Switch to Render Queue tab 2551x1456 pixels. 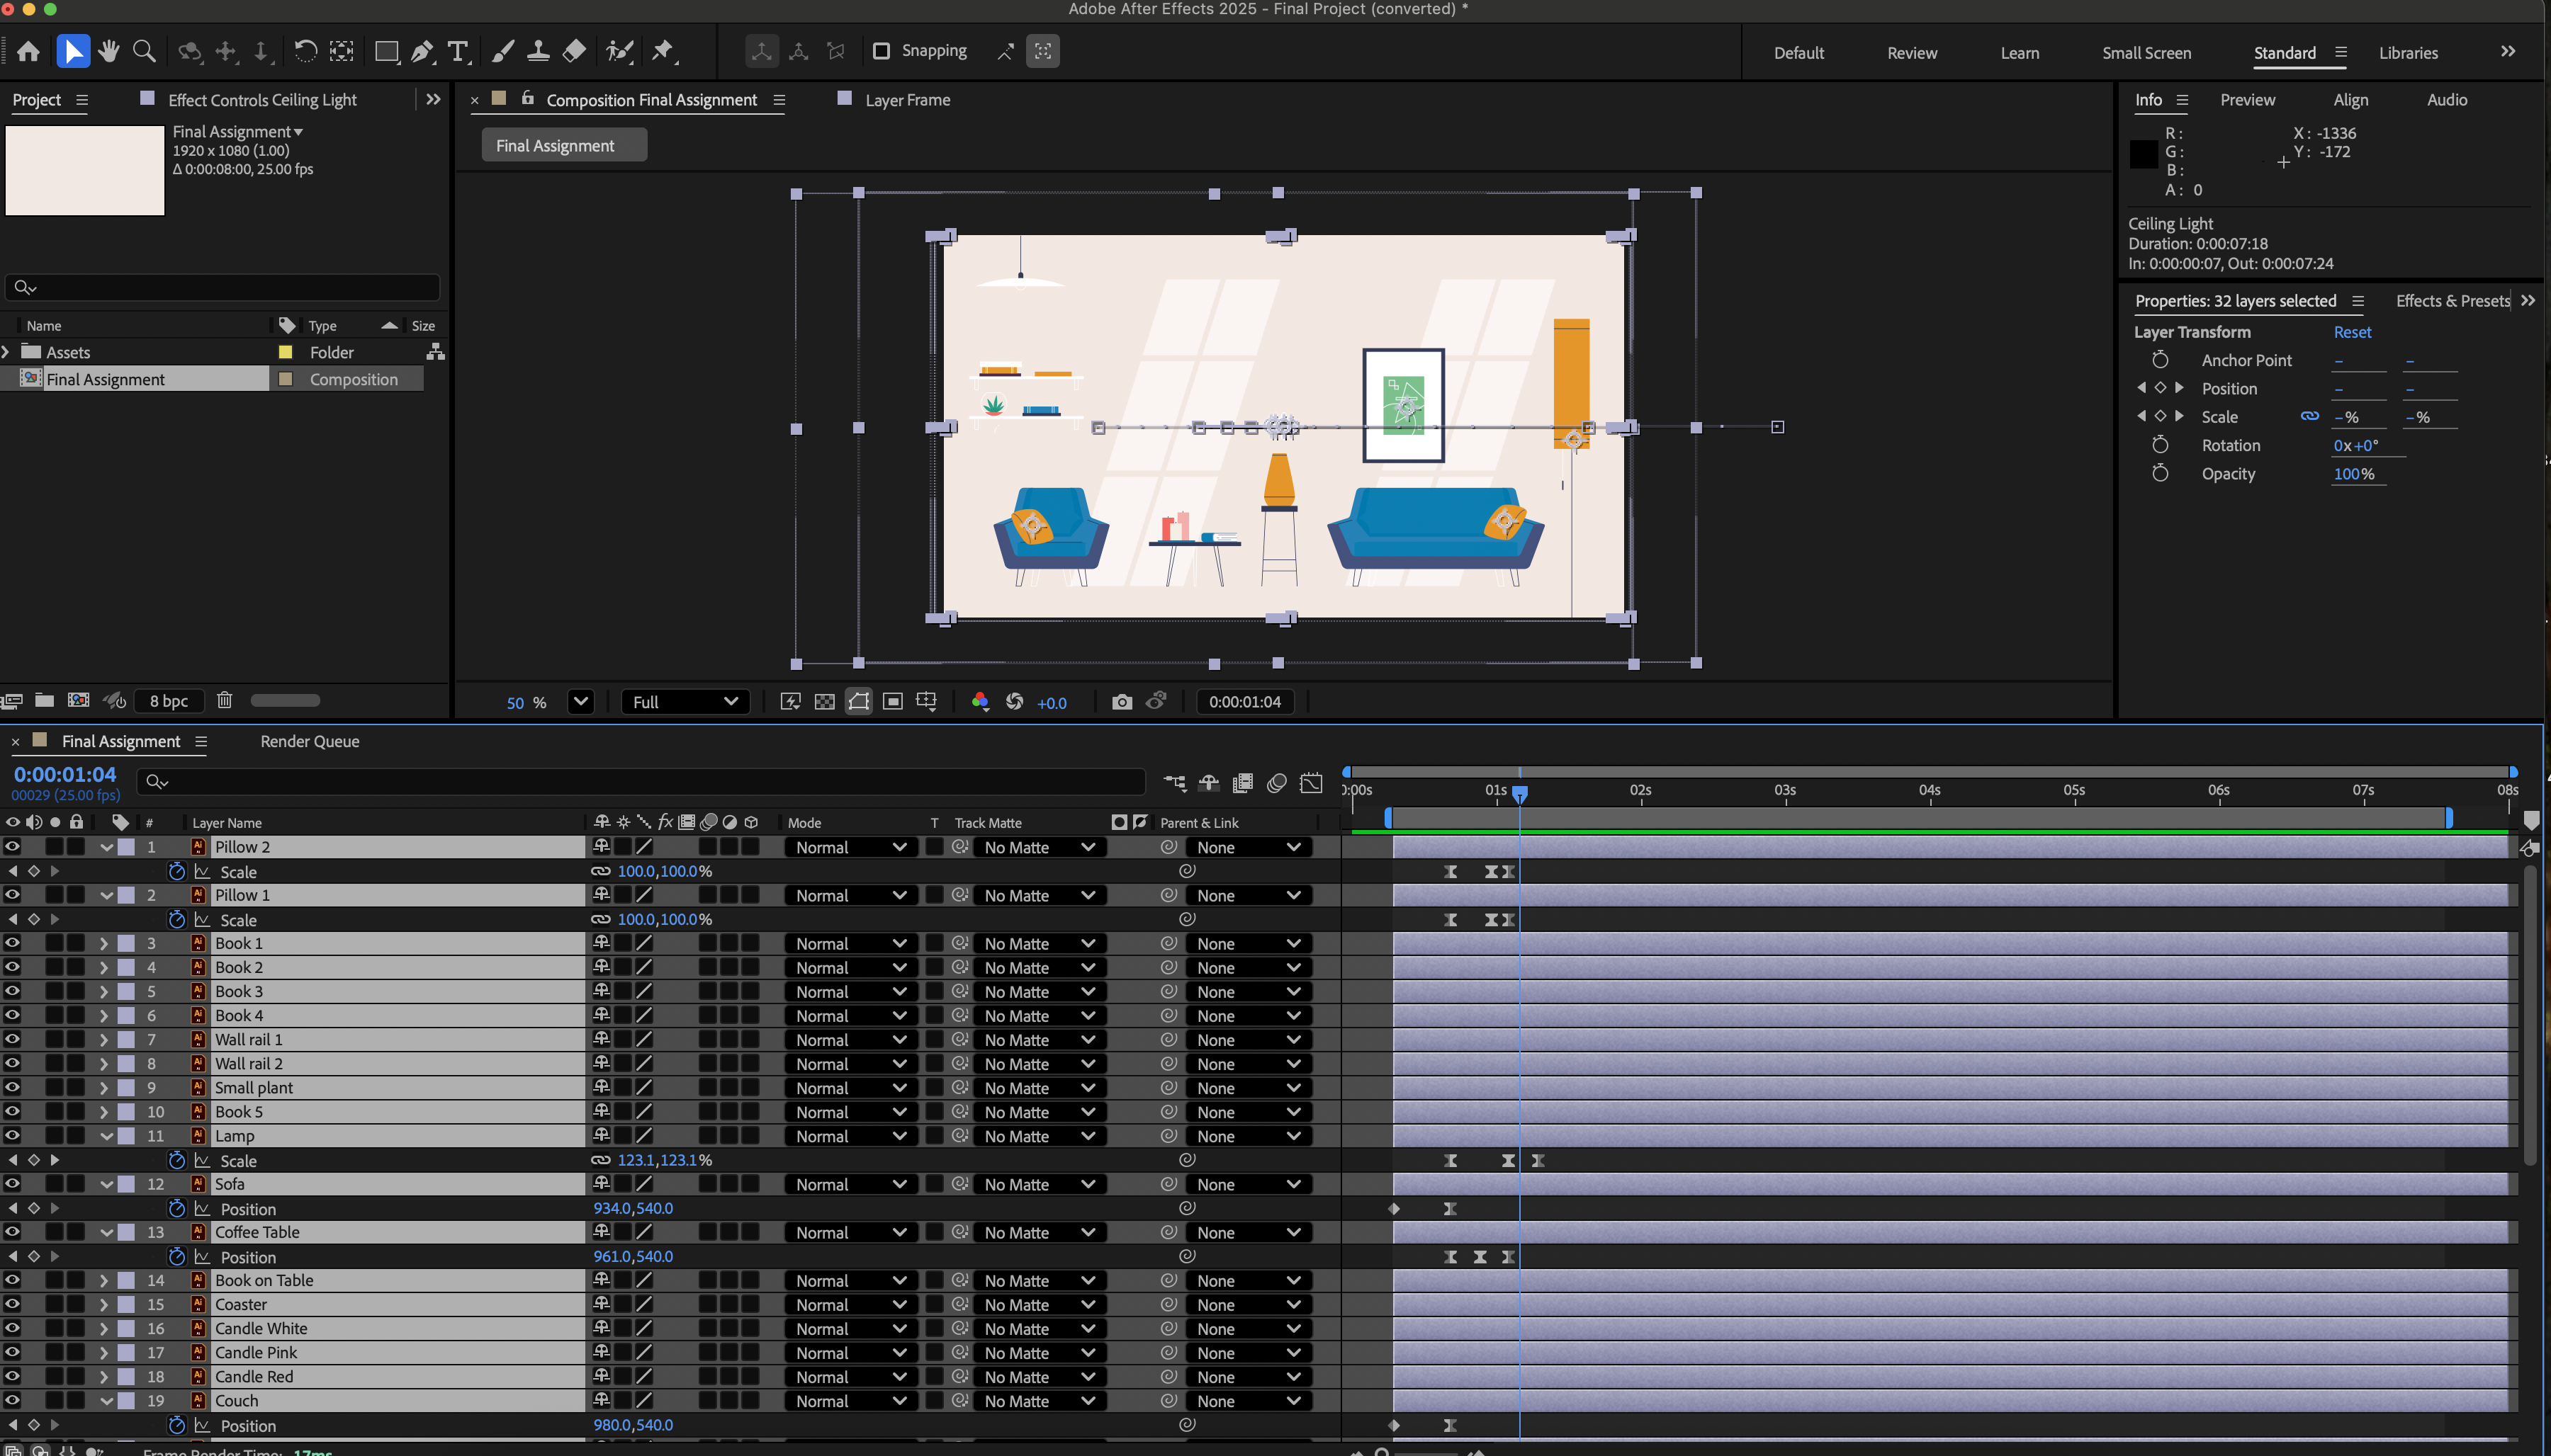click(x=309, y=741)
